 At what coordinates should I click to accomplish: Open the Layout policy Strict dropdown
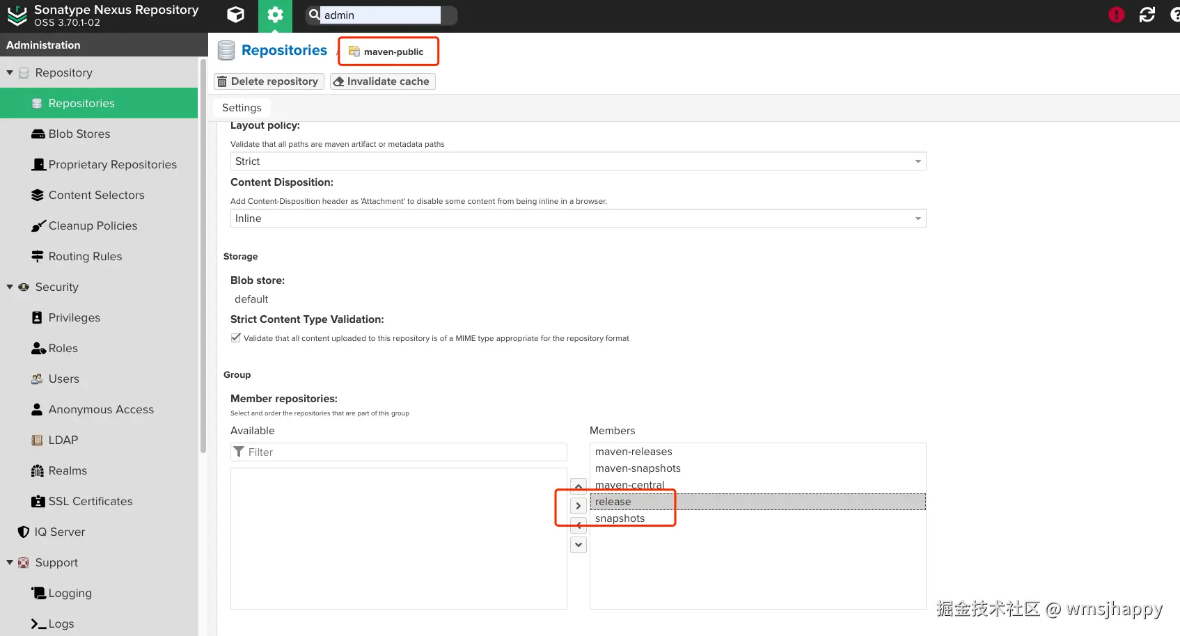[579, 161]
